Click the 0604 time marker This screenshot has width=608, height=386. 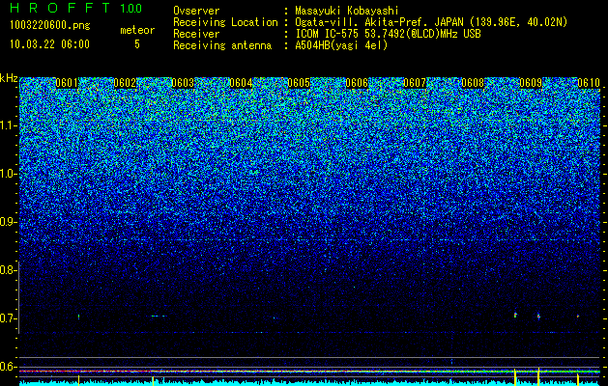[241, 83]
